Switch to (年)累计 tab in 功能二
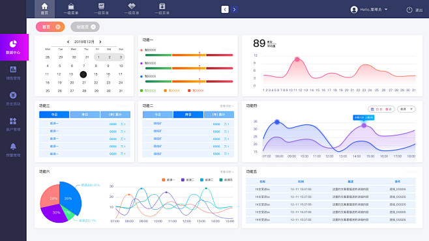429x241 pixels. (x=219, y=115)
